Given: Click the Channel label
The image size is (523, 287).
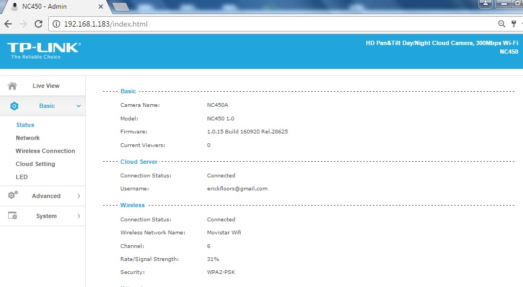Looking at the screenshot, I should point(132,246).
